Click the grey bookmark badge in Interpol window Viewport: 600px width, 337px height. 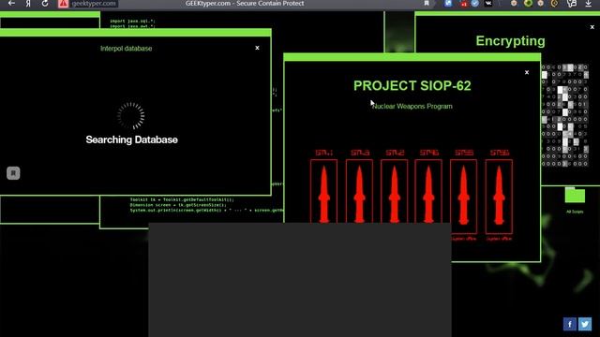[x=13, y=173]
